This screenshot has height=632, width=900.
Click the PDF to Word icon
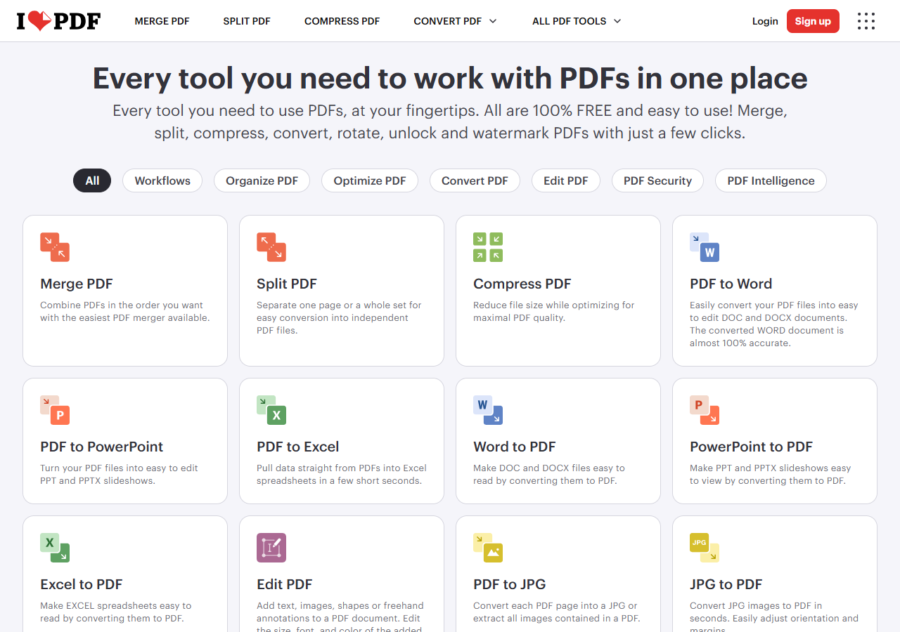click(x=705, y=247)
